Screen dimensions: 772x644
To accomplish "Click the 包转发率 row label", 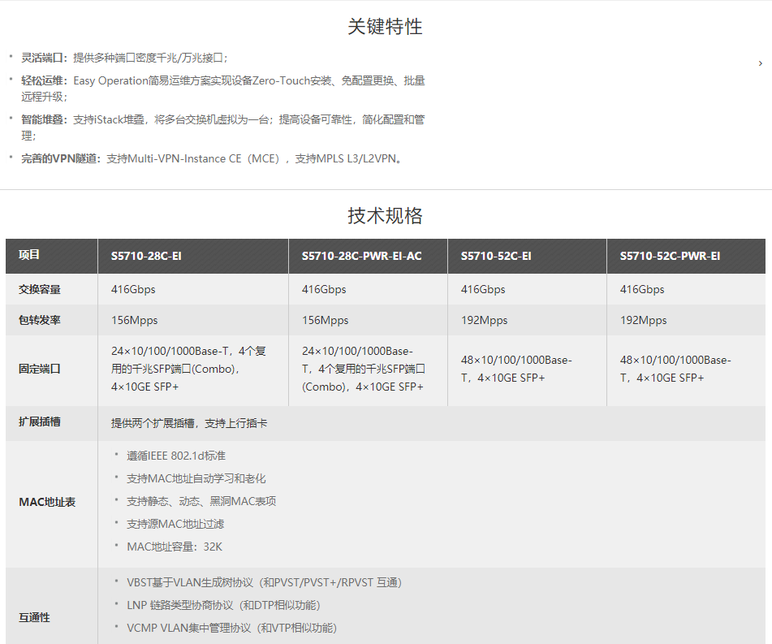I will coord(40,320).
